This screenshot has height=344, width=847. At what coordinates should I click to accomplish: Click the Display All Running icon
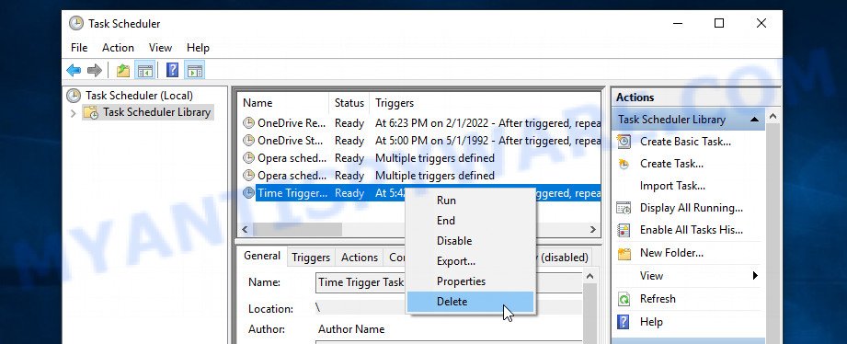624,208
